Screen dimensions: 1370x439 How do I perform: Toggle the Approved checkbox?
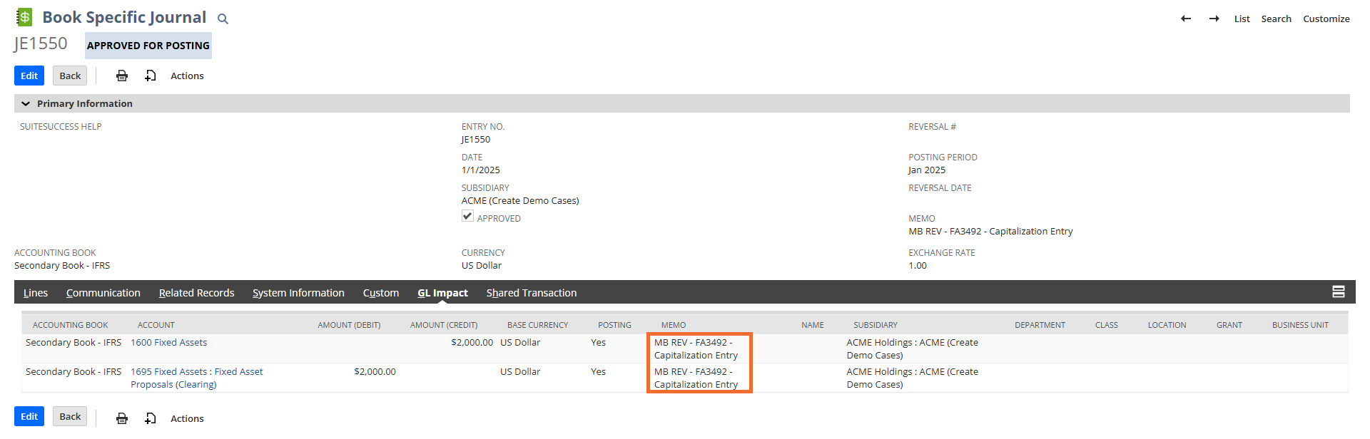(x=467, y=216)
